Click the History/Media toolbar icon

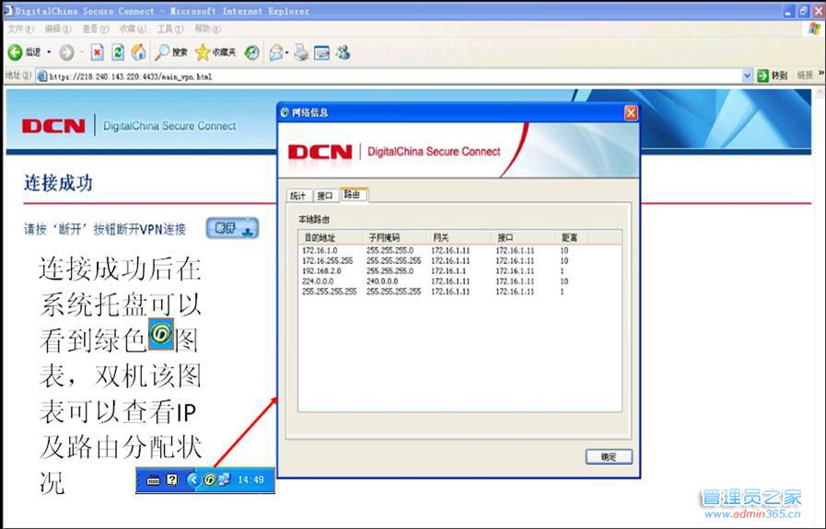pos(251,52)
